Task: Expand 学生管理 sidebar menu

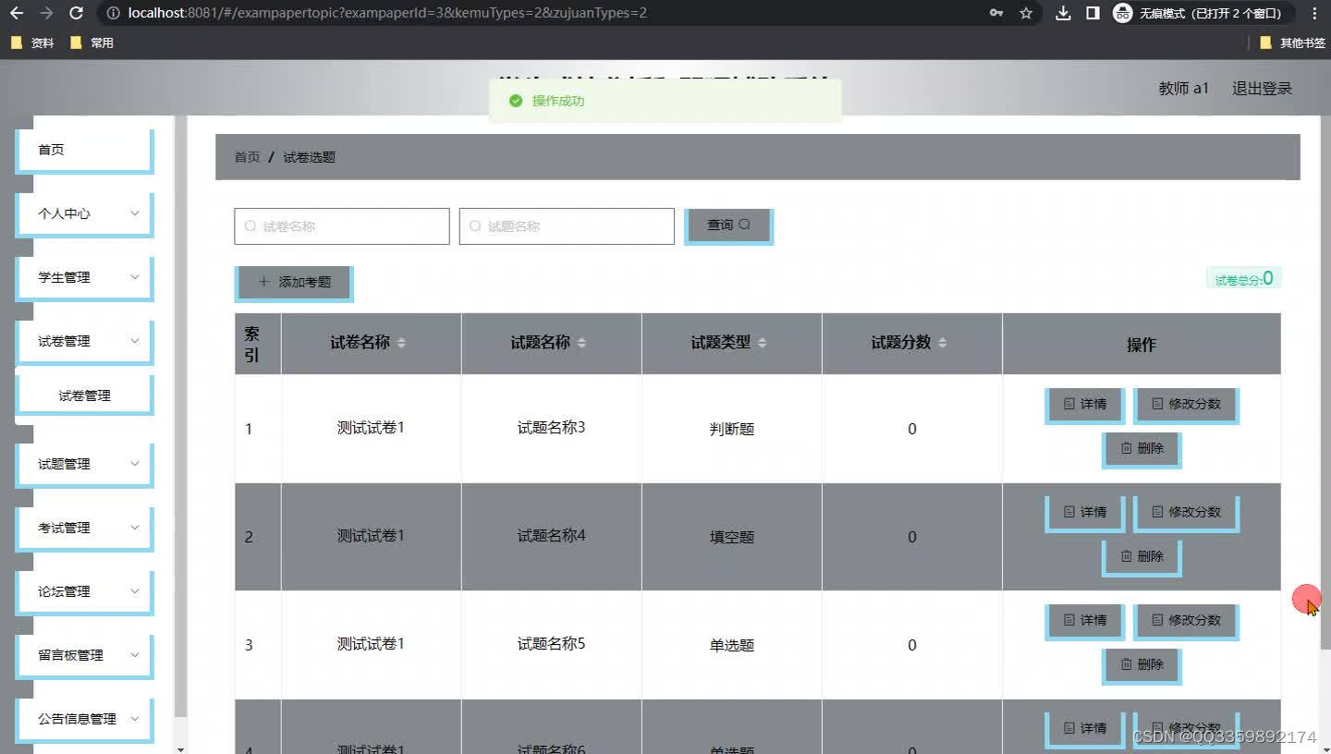Action: click(x=84, y=278)
